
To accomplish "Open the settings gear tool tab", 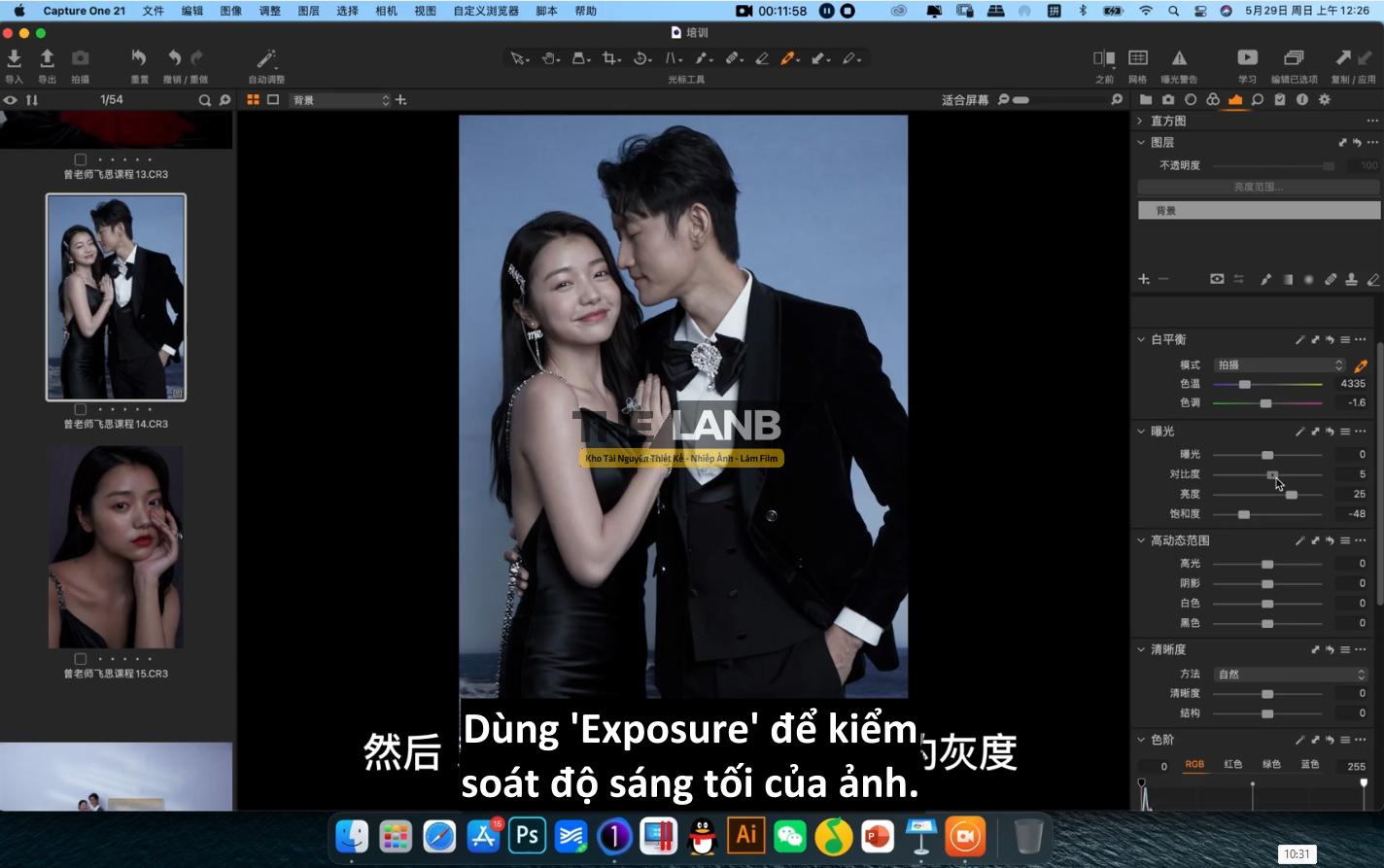I will tap(1325, 99).
